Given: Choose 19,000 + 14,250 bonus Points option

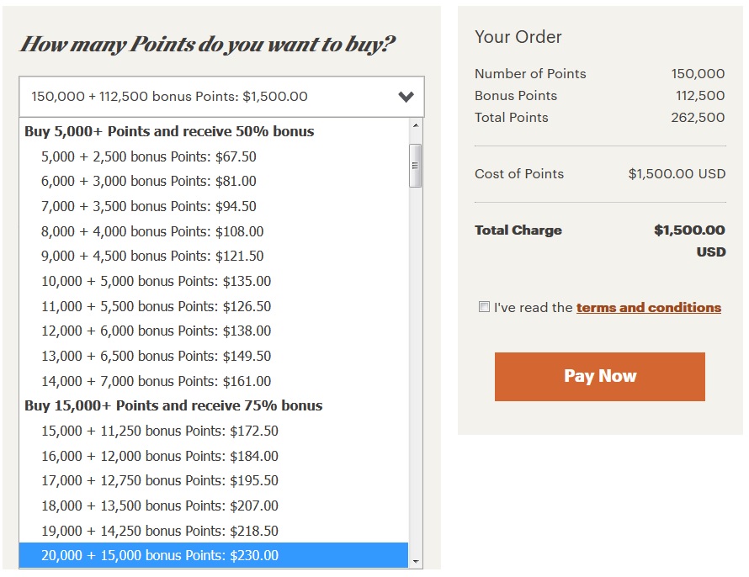Looking at the screenshot, I should coord(159,531).
